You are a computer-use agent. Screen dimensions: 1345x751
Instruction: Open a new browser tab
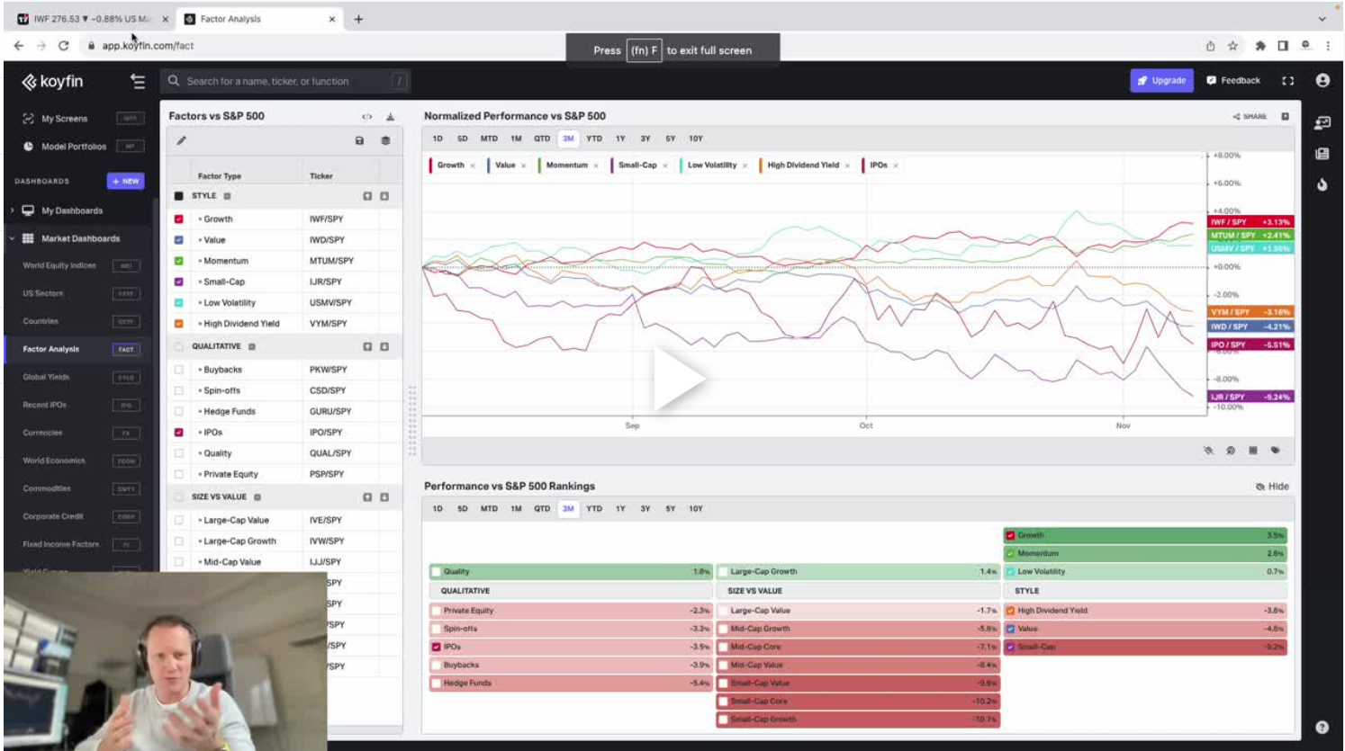point(358,19)
